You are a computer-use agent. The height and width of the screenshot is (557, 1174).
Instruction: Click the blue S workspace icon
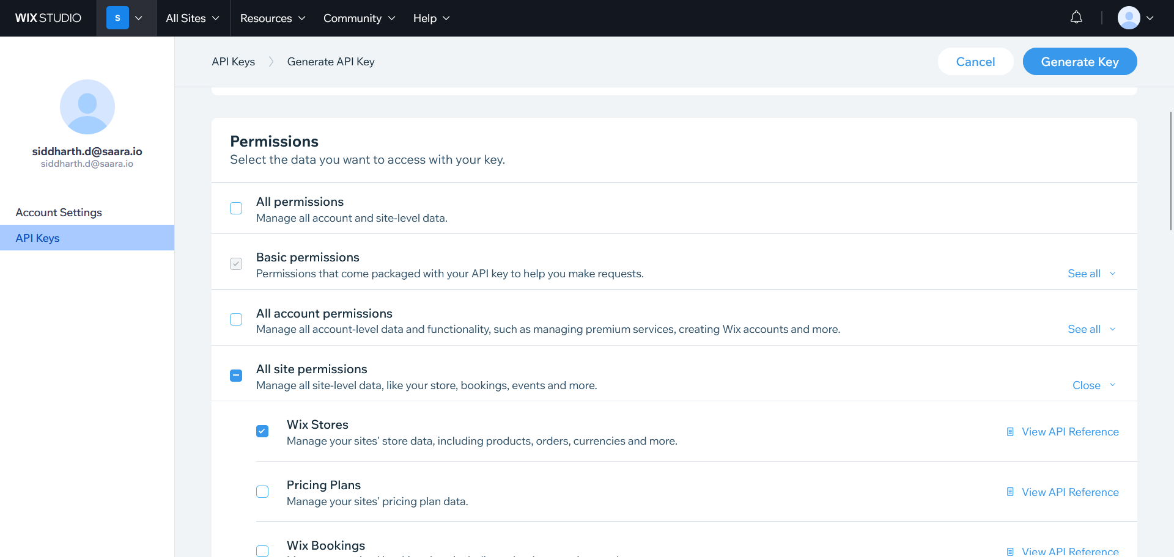(x=117, y=18)
